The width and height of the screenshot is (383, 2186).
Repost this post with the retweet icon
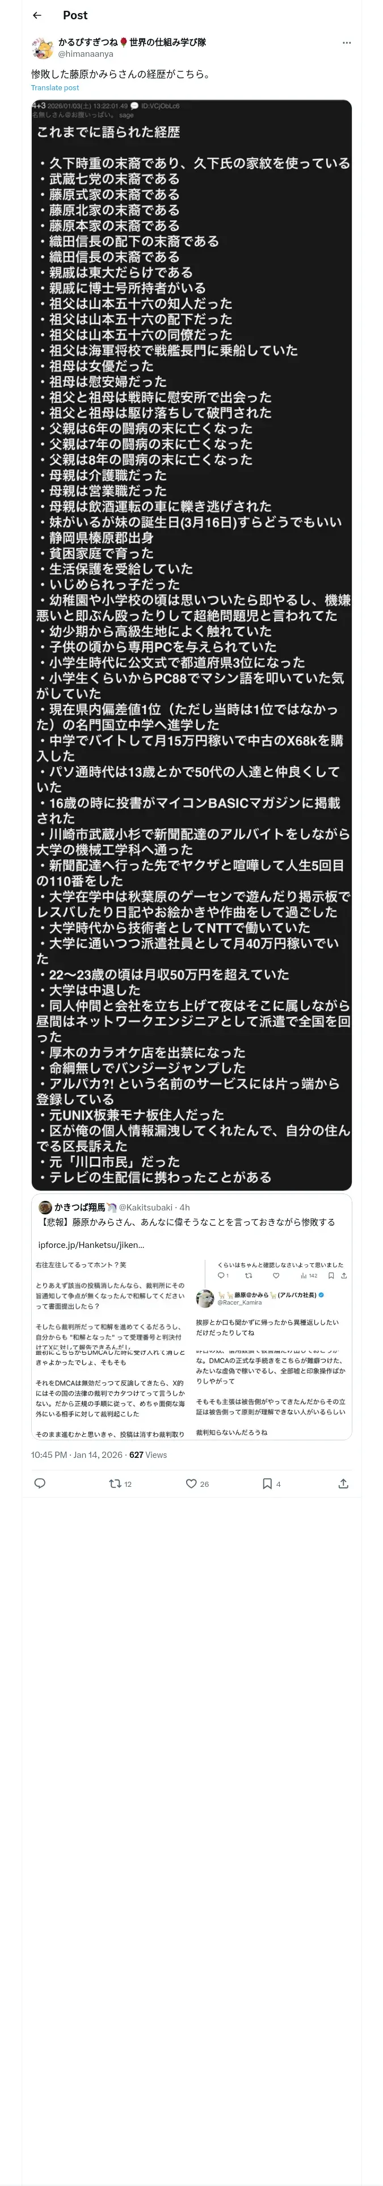pyautogui.click(x=121, y=1483)
